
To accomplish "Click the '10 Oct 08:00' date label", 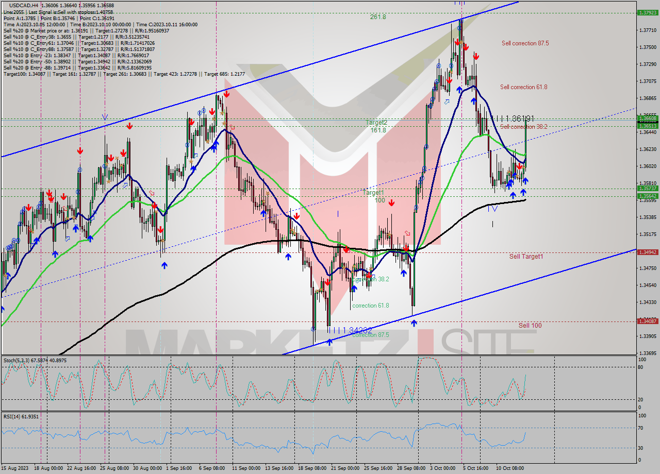I will click(510, 468).
